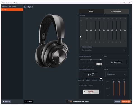Click the mic-to-headphones sidetone icon

[91, 74]
